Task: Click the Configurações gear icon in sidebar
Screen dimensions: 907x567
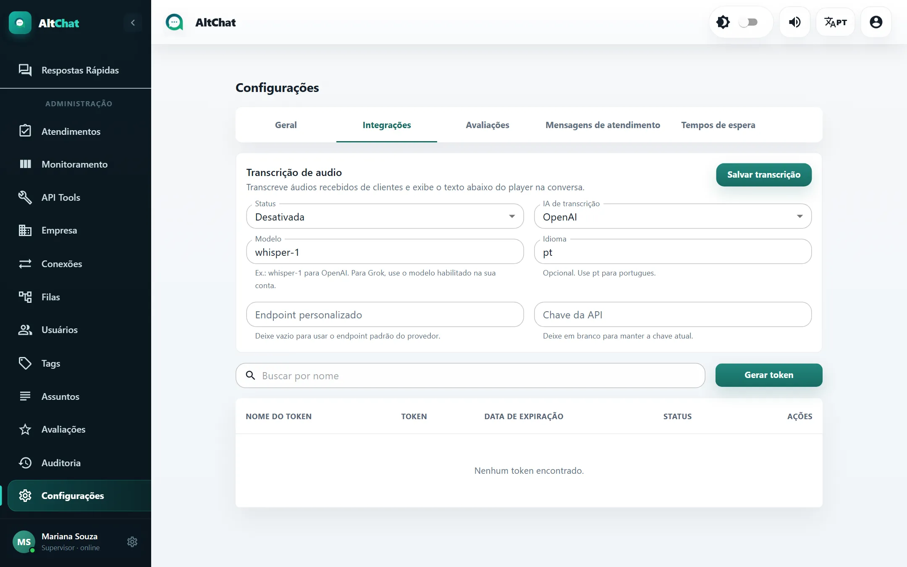Action: coord(25,496)
